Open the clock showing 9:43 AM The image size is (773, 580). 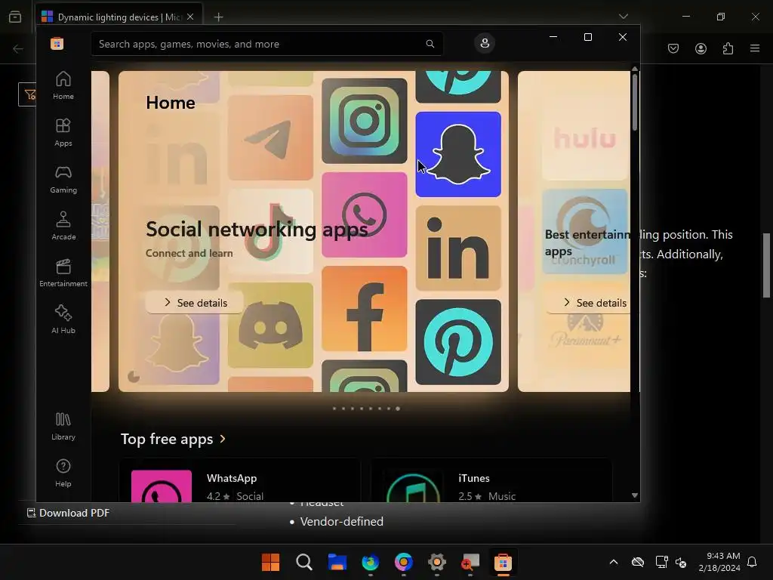tap(719, 562)
